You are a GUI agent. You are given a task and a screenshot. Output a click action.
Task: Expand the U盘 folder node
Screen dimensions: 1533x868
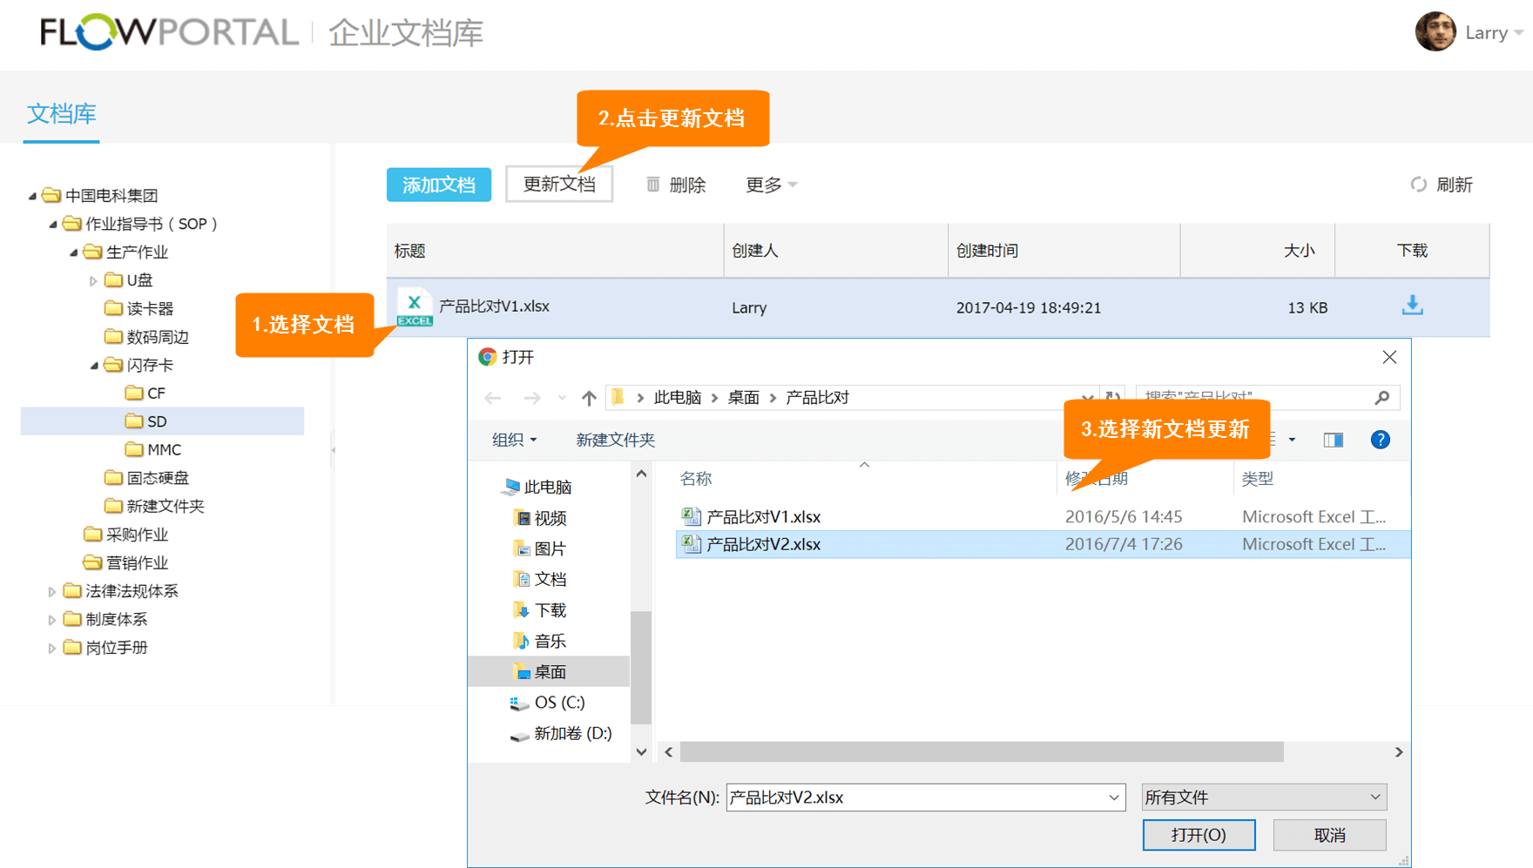[x=93, y=280]
